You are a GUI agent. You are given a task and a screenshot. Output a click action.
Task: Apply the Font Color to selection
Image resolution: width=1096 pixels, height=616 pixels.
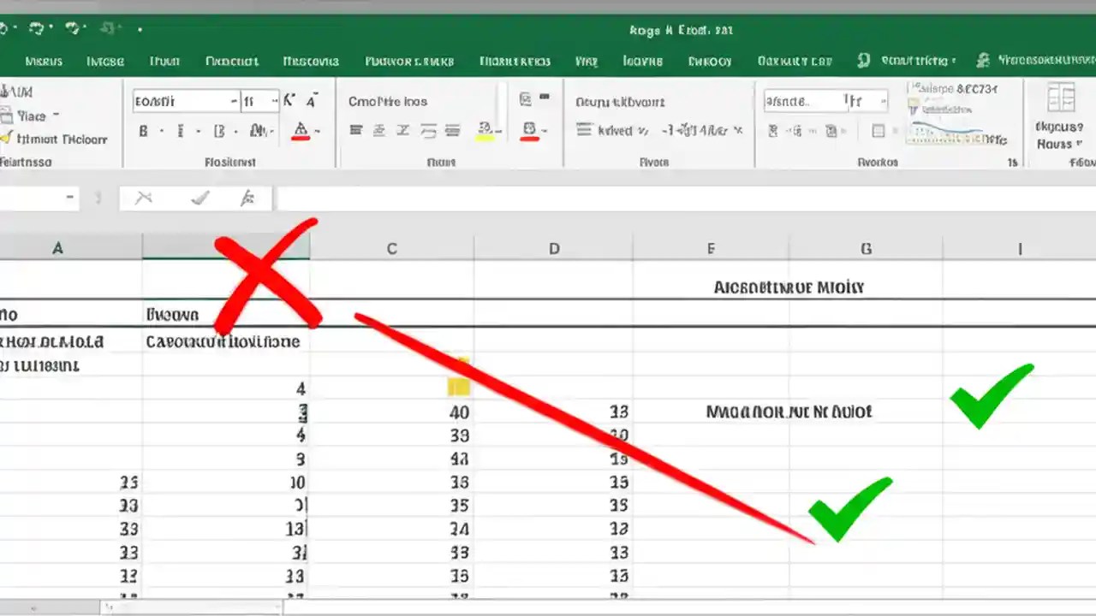(x=300, y=132)
